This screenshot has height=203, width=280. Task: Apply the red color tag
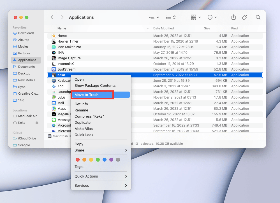tap(78, 160)
